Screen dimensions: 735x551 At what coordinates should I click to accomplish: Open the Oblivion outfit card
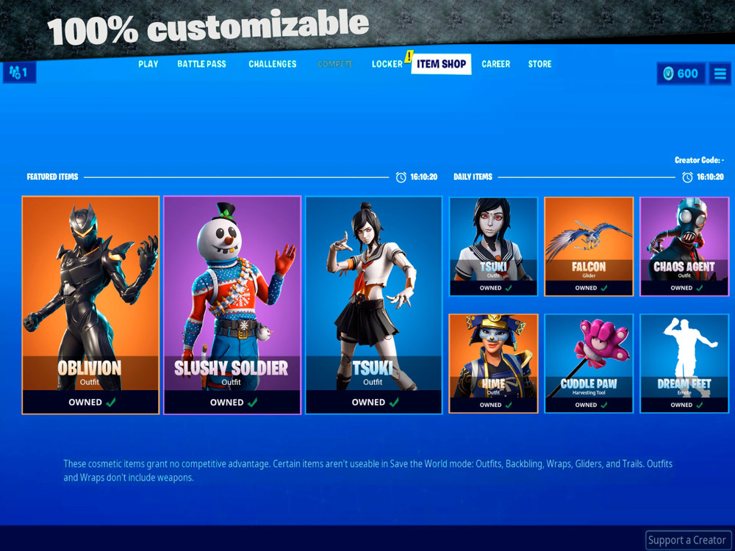coord(90,305)
